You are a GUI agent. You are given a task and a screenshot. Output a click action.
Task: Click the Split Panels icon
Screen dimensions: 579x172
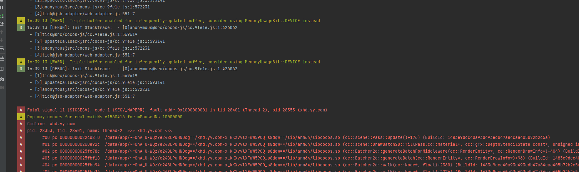tap(2, 69)
